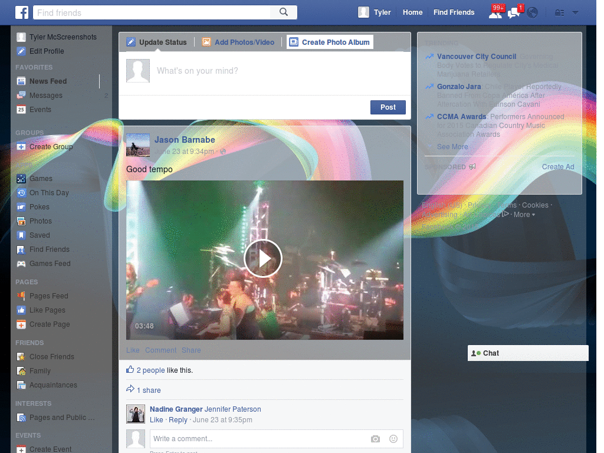Click Find Friends in the left sidebar
Screen dimensions: 604x453
pyautogui.click(x=50, y=250)
